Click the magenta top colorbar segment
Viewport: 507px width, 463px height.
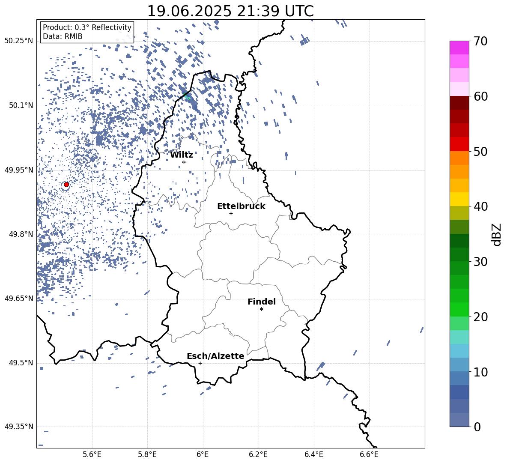[x=459, y=48]
